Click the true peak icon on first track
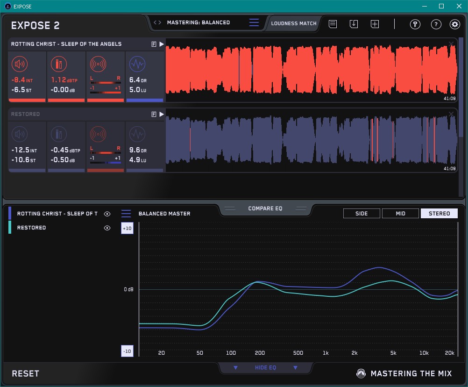 [59, 64]
